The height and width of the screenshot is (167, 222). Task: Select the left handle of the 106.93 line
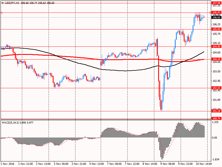[2, 13]
